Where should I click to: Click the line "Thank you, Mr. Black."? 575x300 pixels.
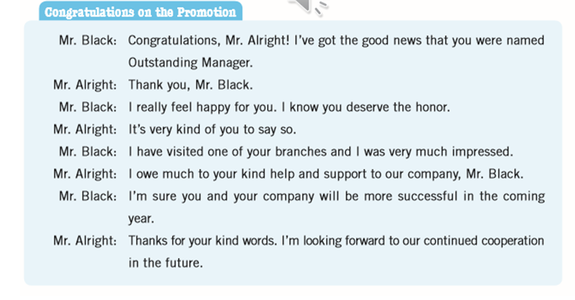190,85
